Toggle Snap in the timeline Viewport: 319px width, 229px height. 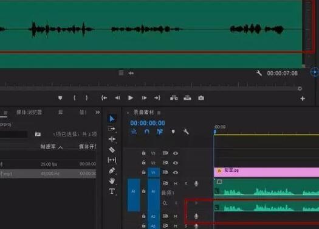146,132
